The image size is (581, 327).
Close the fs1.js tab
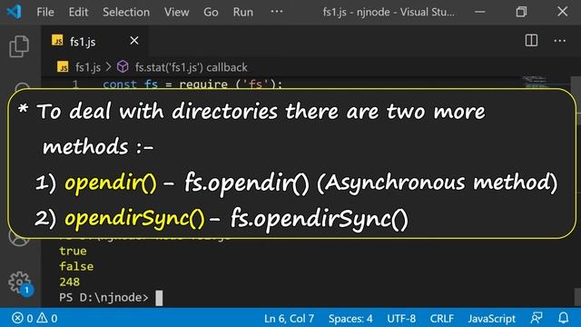click(134, 41)
